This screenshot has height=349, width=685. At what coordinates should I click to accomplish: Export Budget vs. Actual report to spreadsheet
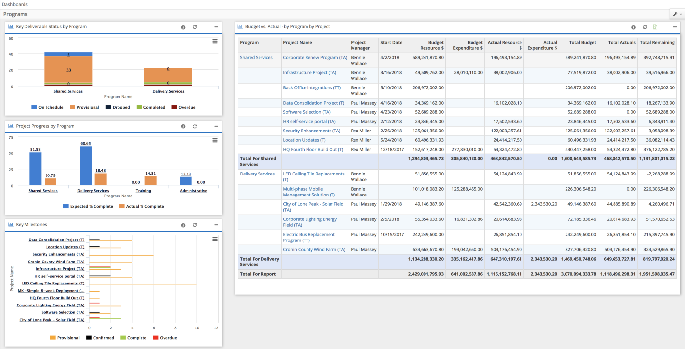pos(655,27)
